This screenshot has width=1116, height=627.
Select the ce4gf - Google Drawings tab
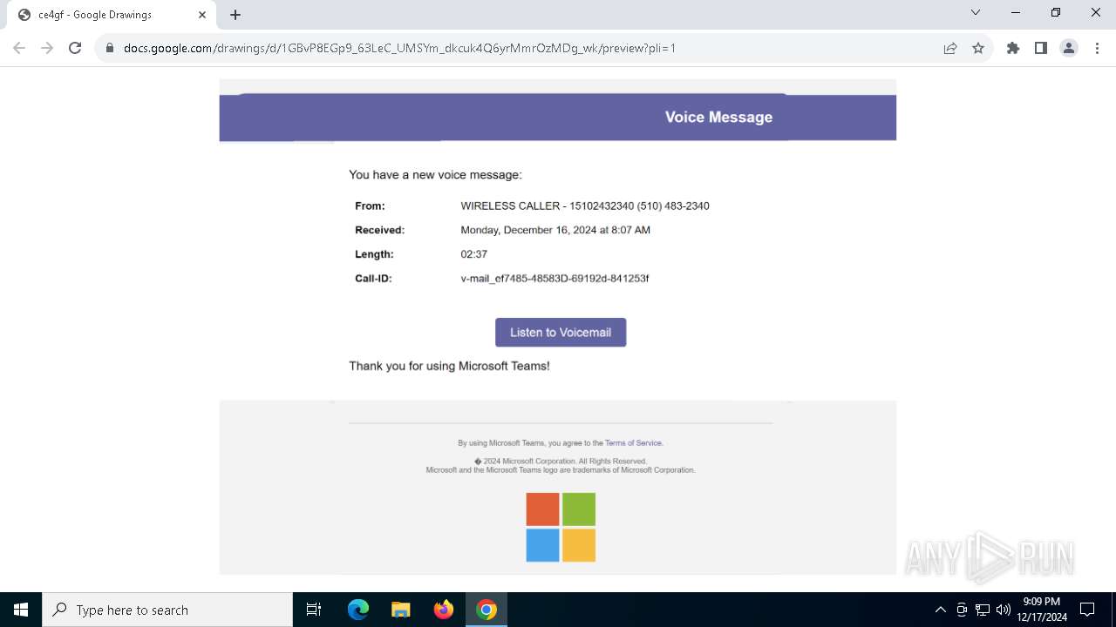[111, 15]
